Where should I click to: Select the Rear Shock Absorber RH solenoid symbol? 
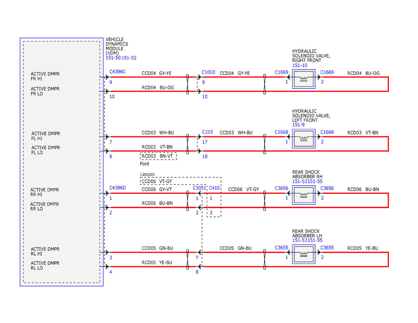(303, 195)
